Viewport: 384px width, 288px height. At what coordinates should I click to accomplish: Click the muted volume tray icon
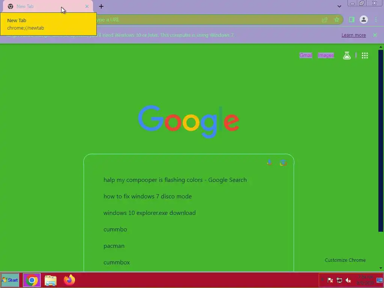tap(348, 280)
